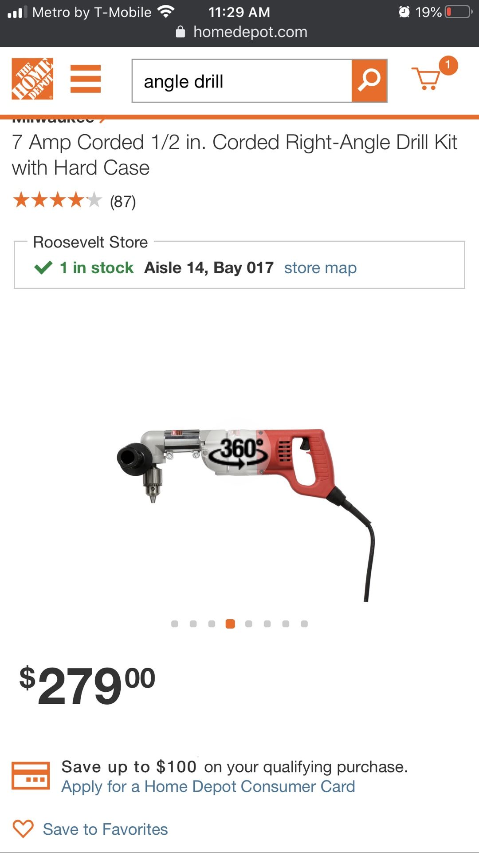Select the last image carousel dot
The image size is (479, 853).
pyautogui.click(x=304, y=624)
